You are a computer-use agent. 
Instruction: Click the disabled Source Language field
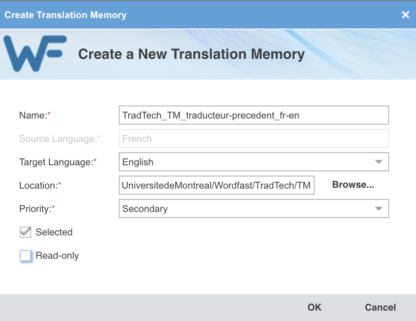[x=253, y=138]
